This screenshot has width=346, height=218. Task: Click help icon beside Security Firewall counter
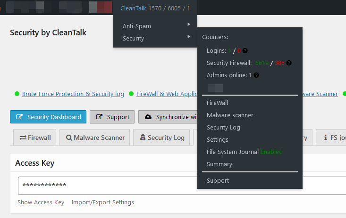click(x=289, y=63)
